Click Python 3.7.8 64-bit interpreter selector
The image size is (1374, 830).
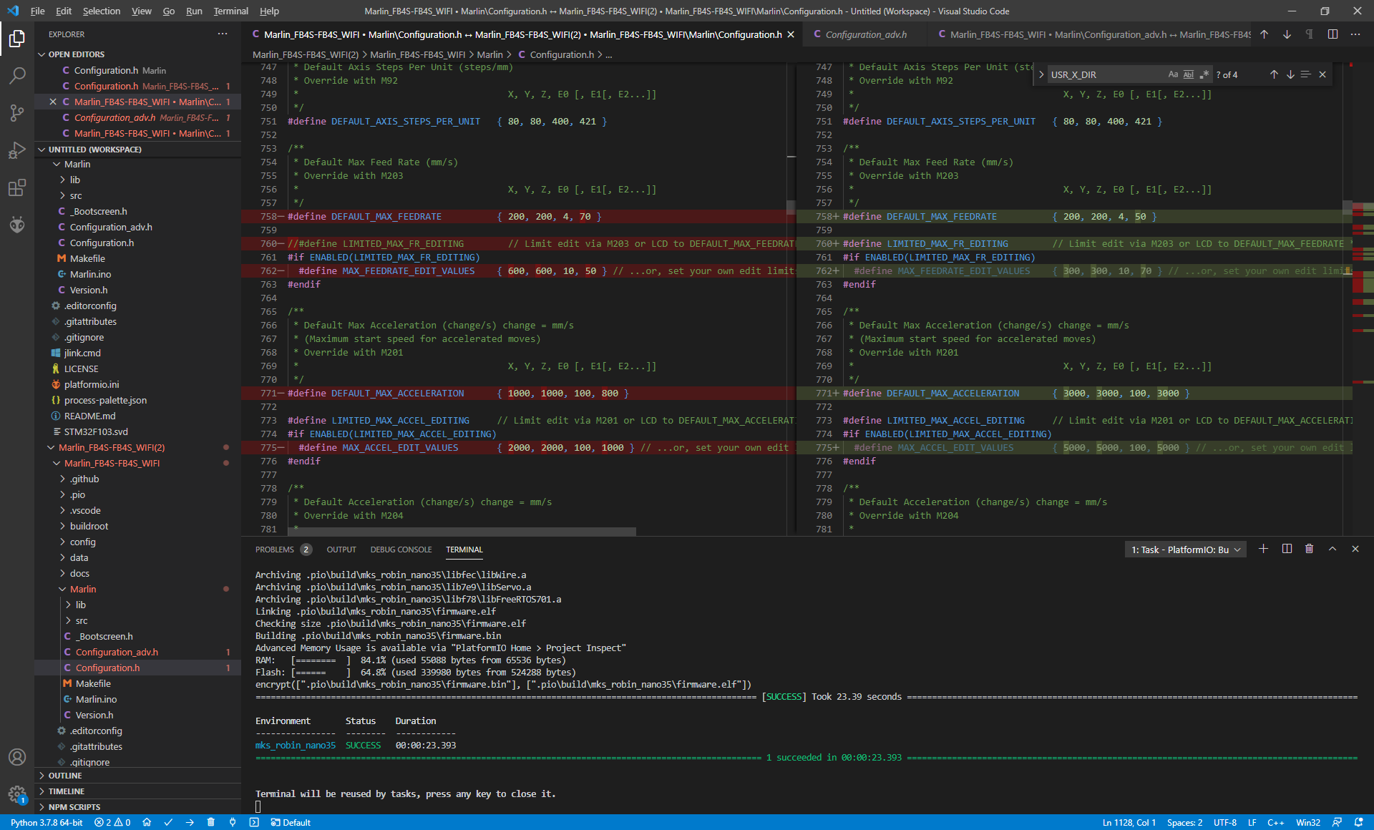47,822
